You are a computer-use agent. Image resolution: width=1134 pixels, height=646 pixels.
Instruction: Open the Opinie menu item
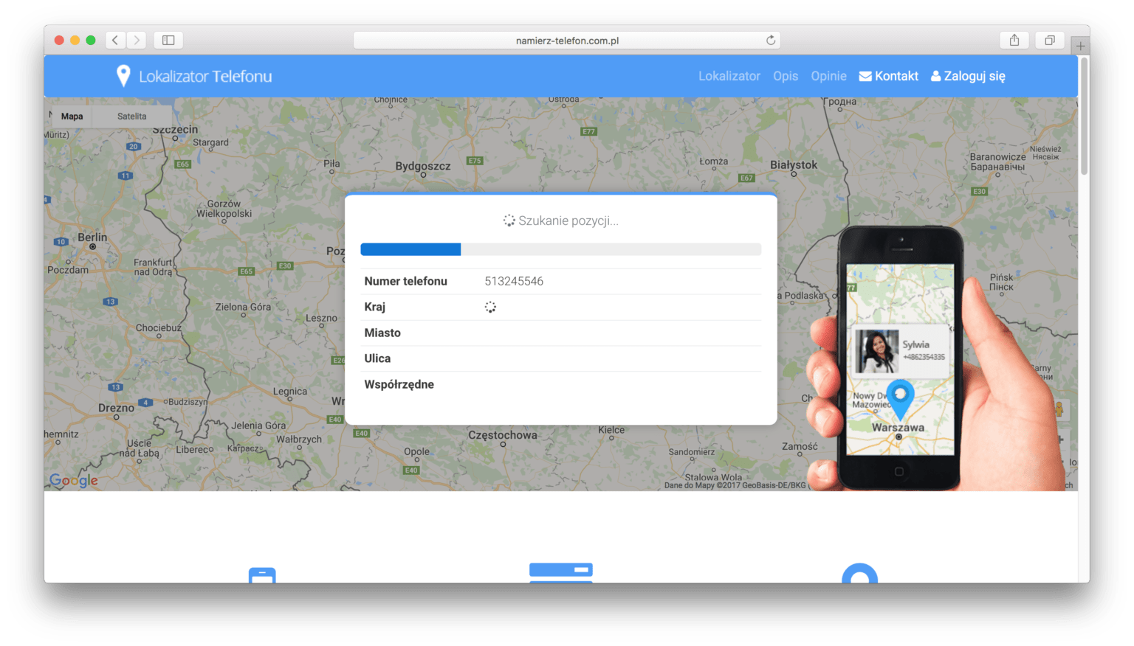(x=828, y=76)
